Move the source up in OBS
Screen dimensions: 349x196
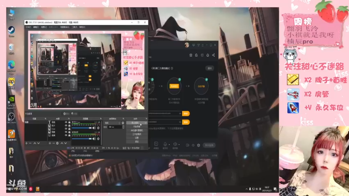tap(62, 143)
